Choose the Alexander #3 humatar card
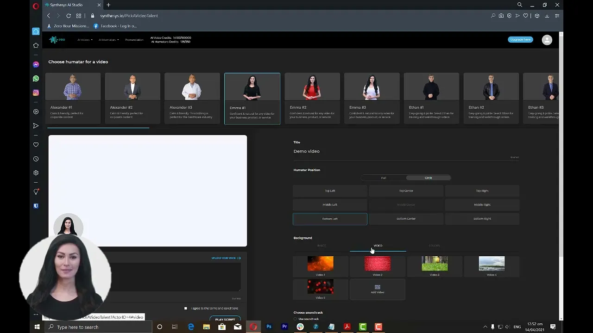The height and width of the screenshot is (333, 593). pyautogui.click(x=192, y=99)
